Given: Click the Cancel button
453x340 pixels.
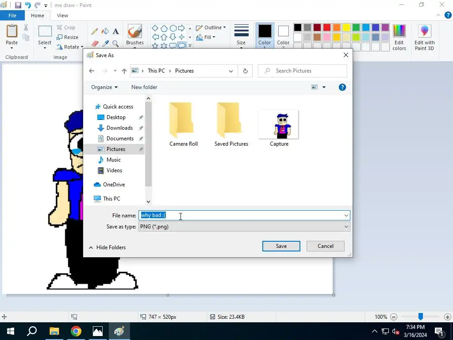Looking at the screenshot, I should click(326, 246).
